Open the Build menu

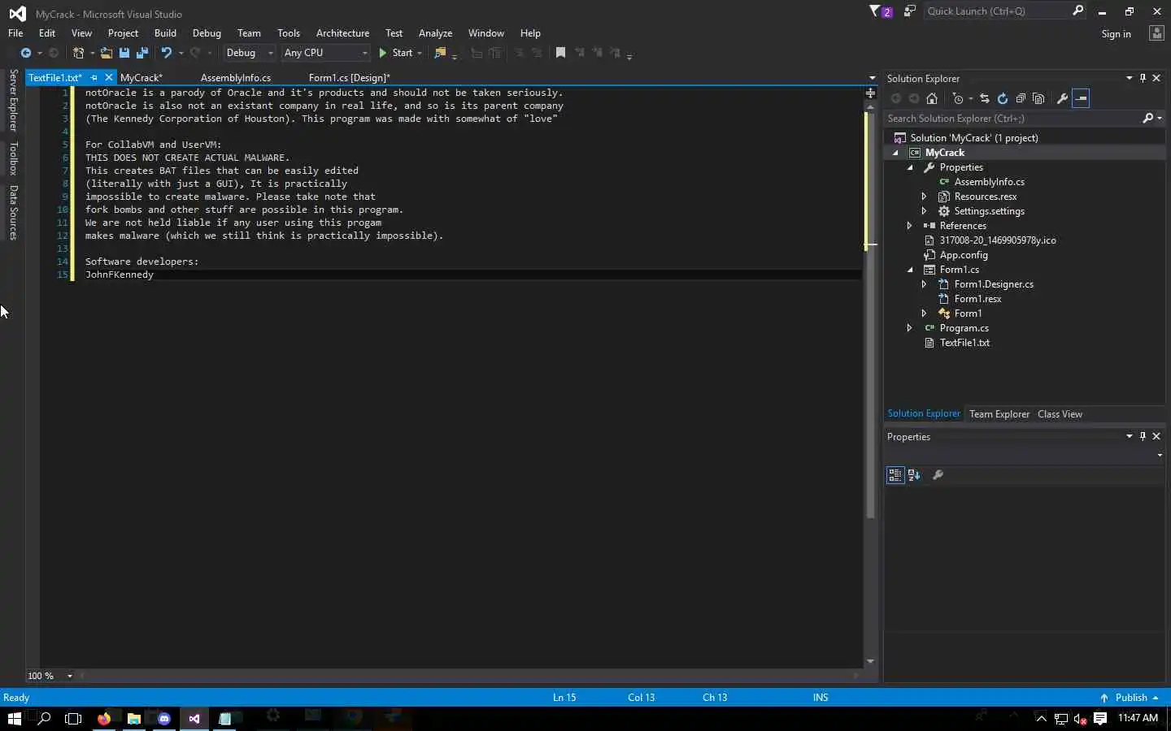coord(165,33)
